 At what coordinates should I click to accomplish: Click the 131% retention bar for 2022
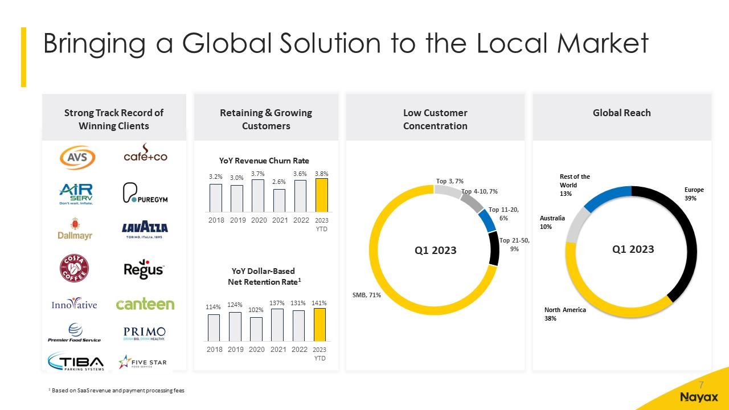click(x=299, y=325)
